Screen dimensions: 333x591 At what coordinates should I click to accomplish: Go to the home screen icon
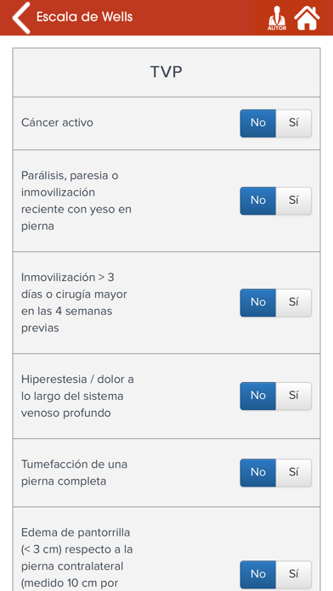(307, 18)
